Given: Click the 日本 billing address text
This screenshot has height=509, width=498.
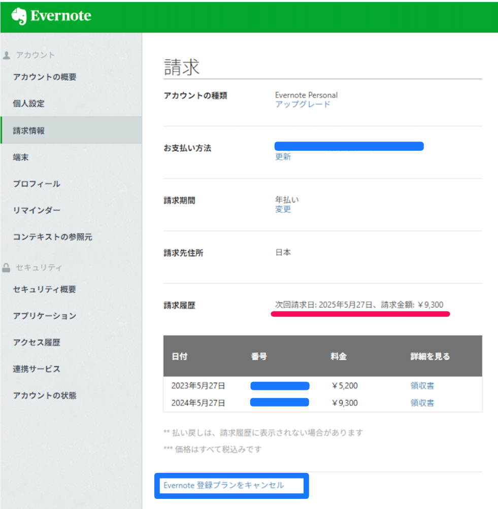Looking at the screenshot, I should [x=283, y=252].
